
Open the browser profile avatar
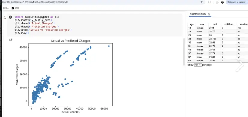point(223,2)
